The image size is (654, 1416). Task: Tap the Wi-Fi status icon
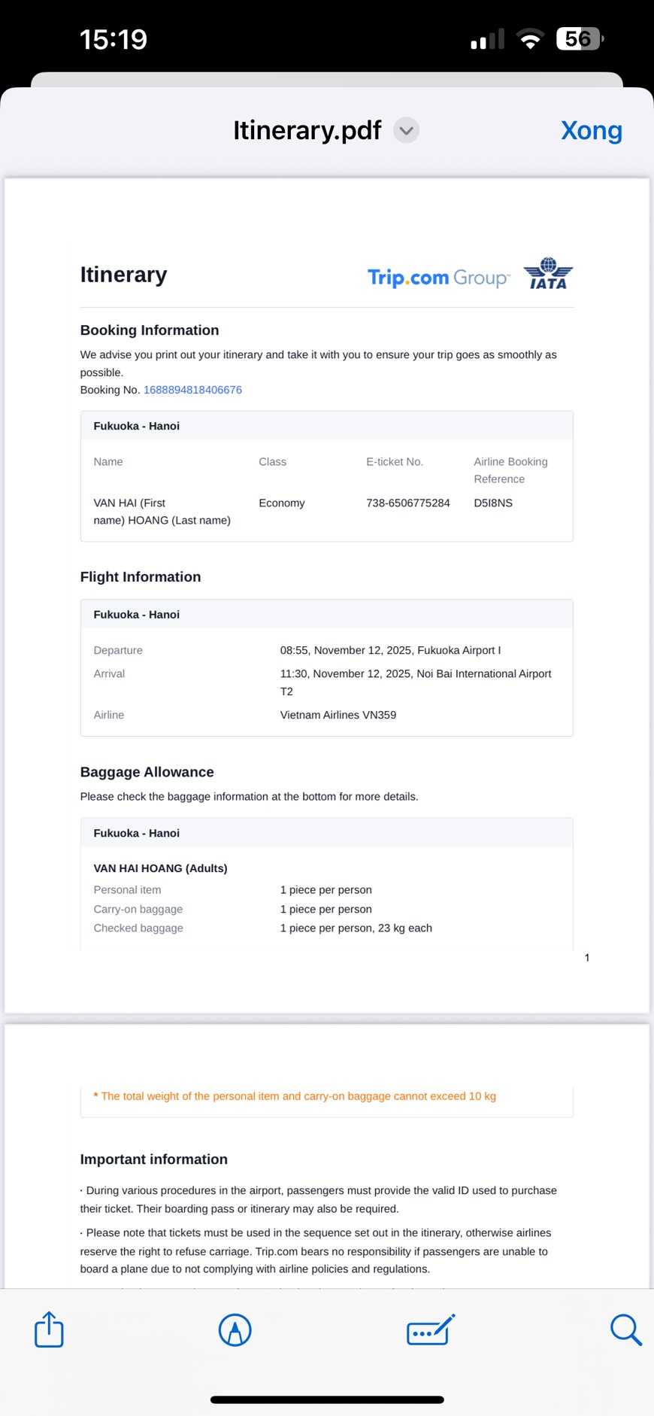(531, 39)
